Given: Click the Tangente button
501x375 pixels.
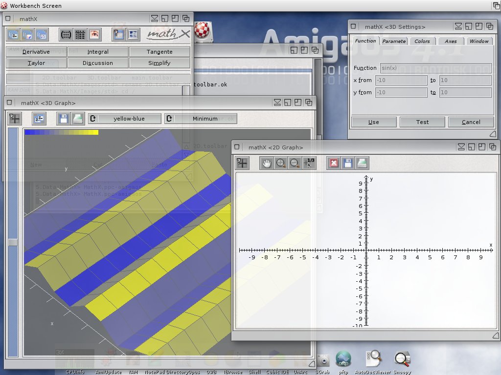Looking at the screenshot, I should [x=159, y=52].
